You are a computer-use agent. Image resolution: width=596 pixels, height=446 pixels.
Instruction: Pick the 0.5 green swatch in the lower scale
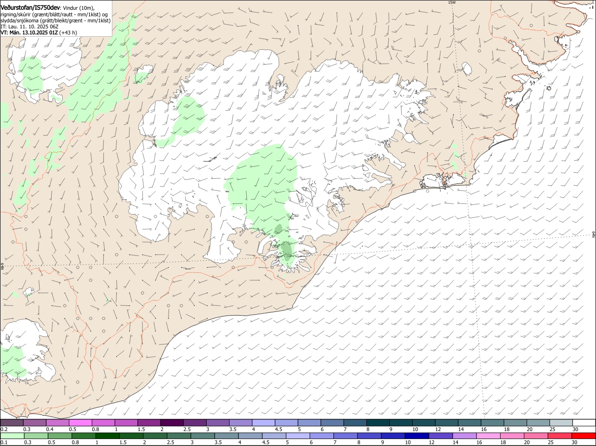(x=60, y=436)
